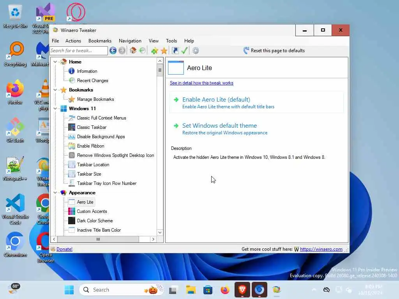Open the Navigation menu
This screenshot has height=299, width=399.
coord(130,40)
